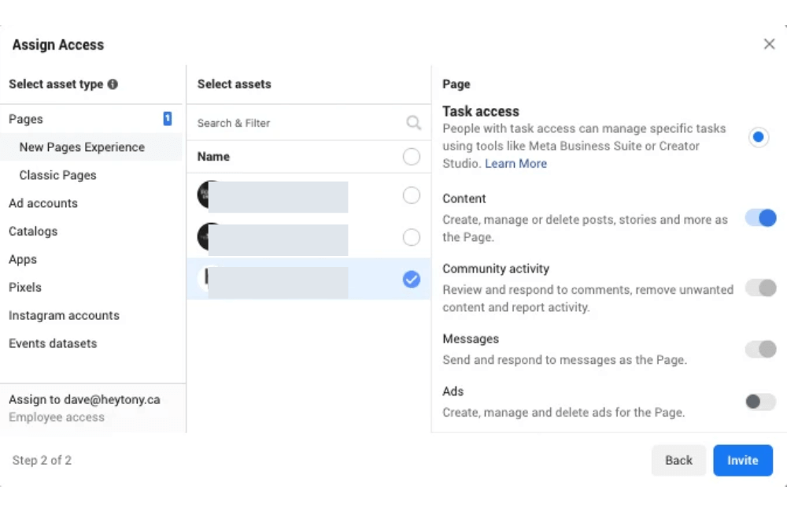Turn on the Messages toggle
This screenshot has height=512, width=787.
pyautogui.click(x=759, y=349)
